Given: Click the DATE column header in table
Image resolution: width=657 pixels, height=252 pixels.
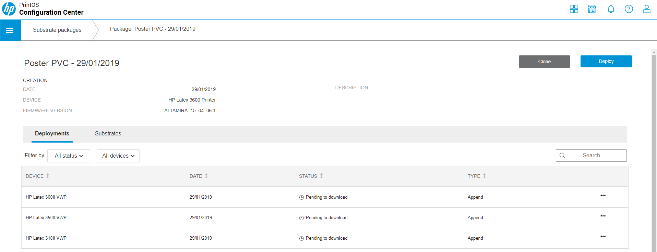Looking at the screenshot, I should pyautogui.click(x=196, y=176).
